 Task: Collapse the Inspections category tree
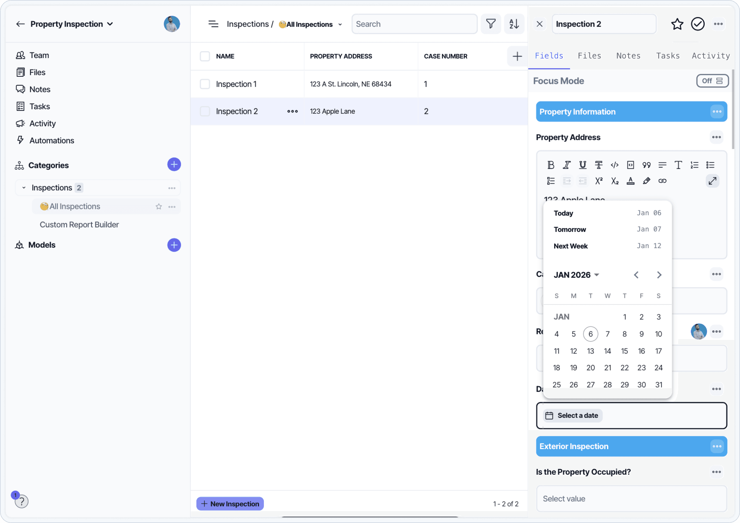[x=24, y=188]
